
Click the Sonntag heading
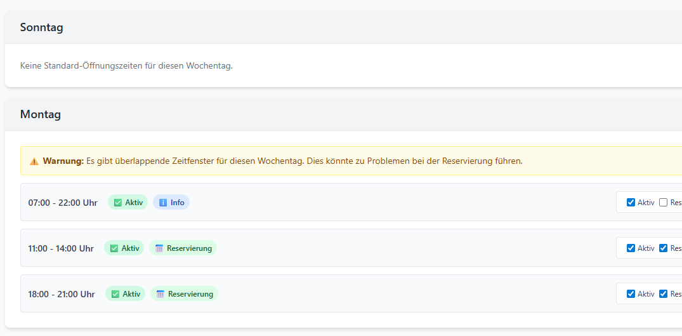click(42, 27)
